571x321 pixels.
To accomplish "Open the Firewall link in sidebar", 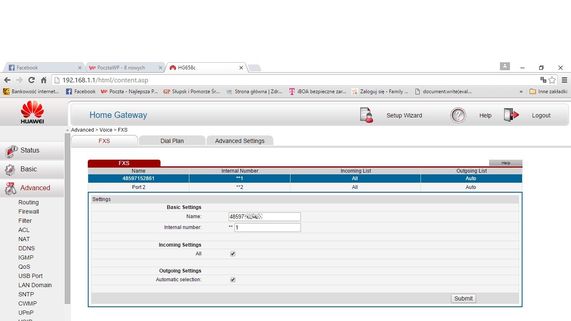I will click(x=28, y=211).
